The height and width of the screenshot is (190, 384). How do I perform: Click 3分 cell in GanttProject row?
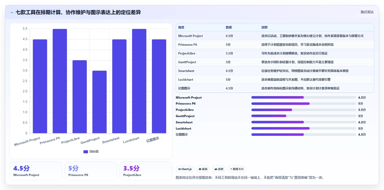coord(228,62)
